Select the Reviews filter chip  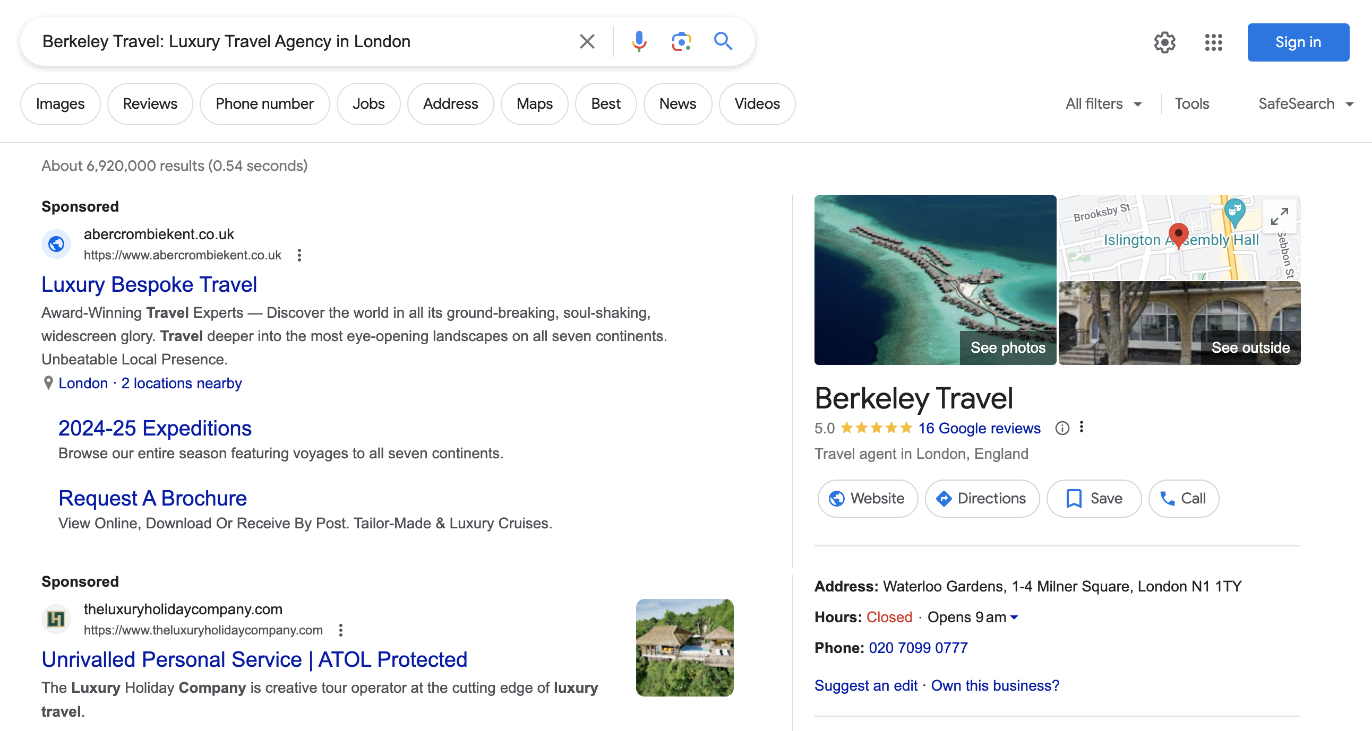(x=150, y=104)
